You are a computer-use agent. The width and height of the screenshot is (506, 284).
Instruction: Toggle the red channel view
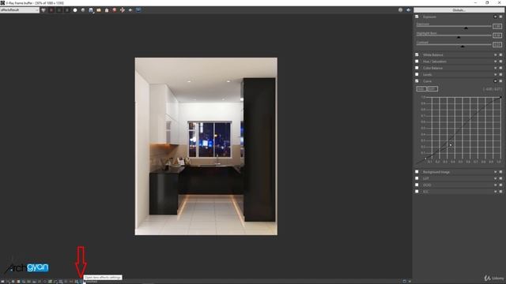coord(51,10)
